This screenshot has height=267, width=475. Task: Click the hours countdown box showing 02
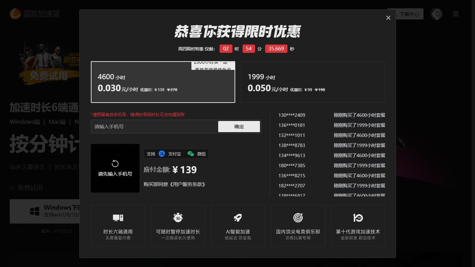[x=226, y=49]
